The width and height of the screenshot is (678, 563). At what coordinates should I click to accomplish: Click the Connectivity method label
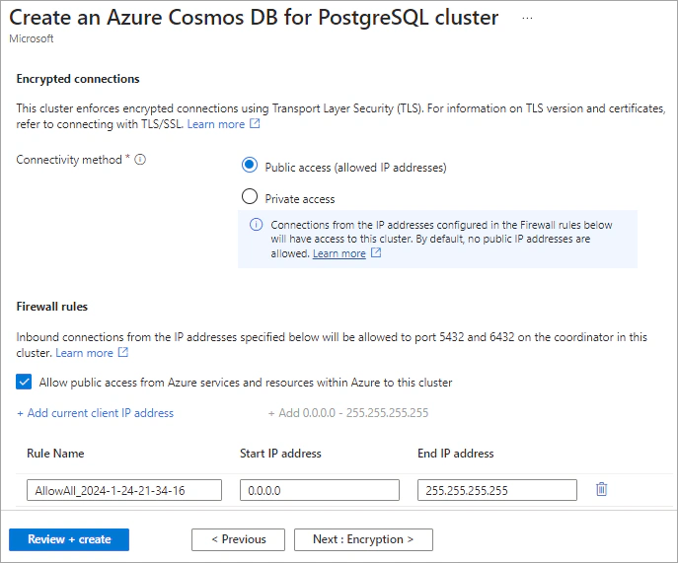click(x=69, y=160)
